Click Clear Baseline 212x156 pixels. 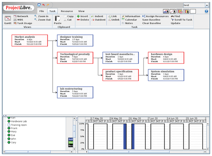(152, 23)
